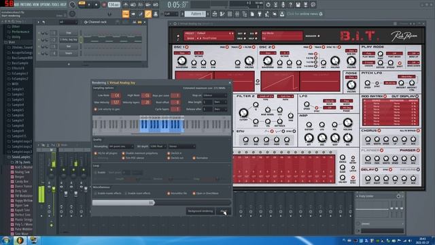Click the question mark help icon

pyautogui.click(x=290, y=5)
